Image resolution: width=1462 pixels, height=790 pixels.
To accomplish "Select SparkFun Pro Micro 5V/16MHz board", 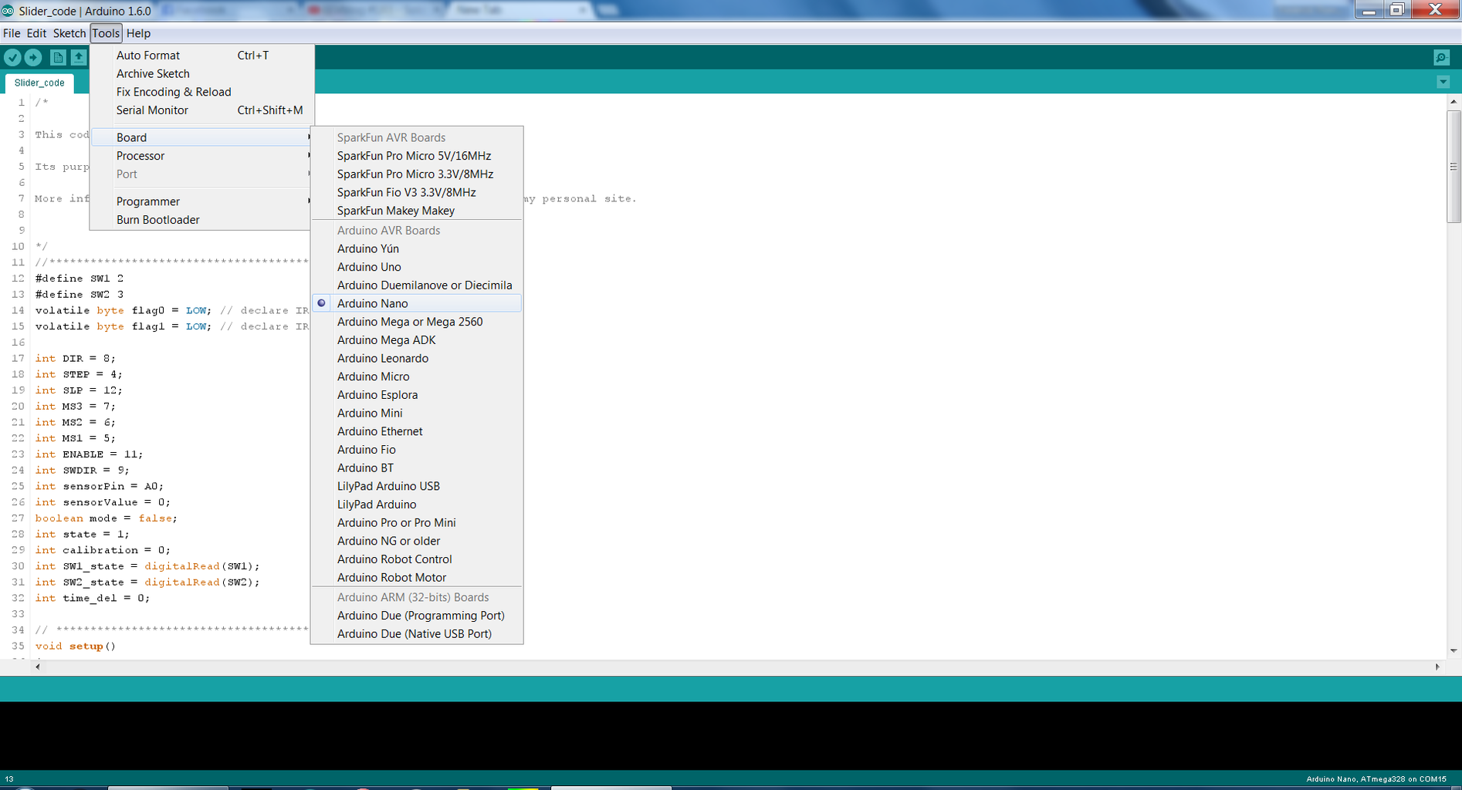I will coord(417,156).
